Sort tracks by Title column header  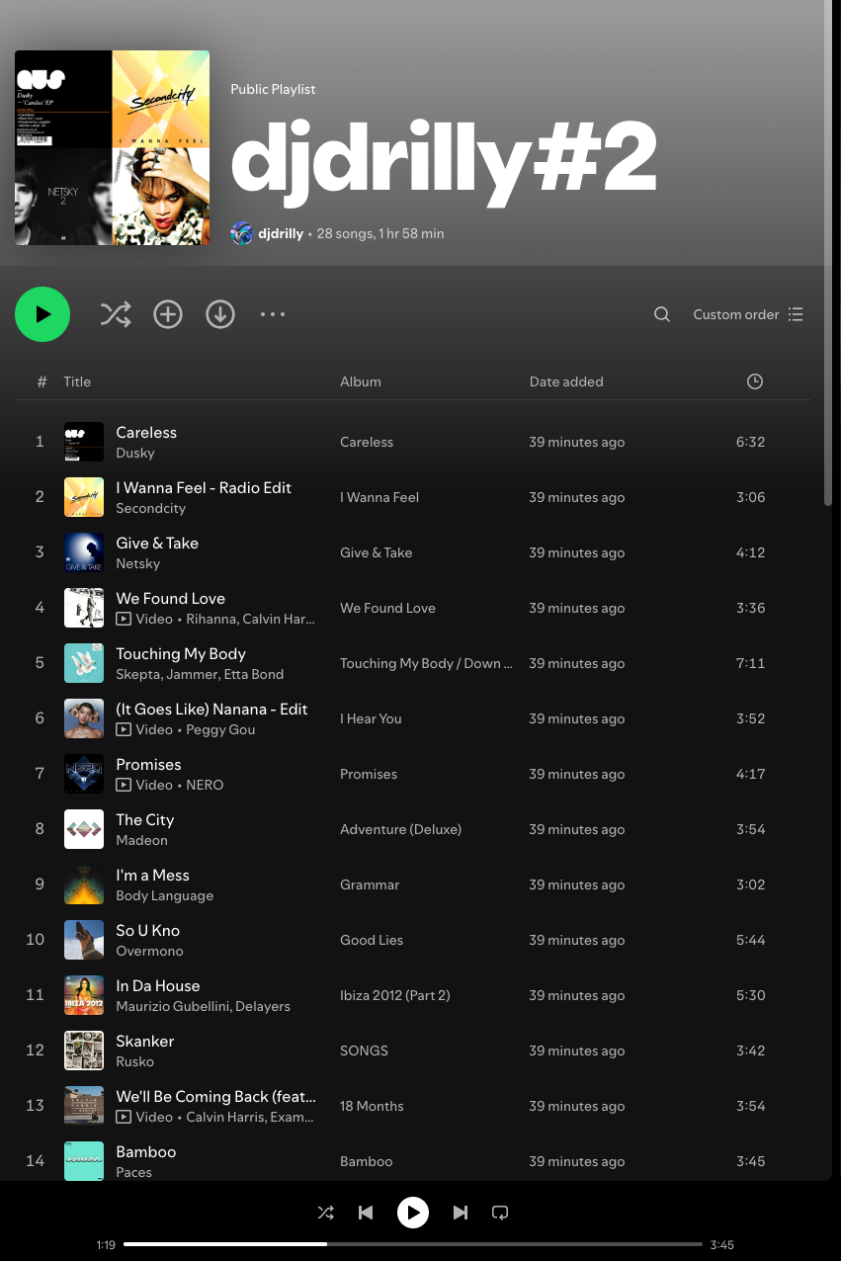click(77, 381)
